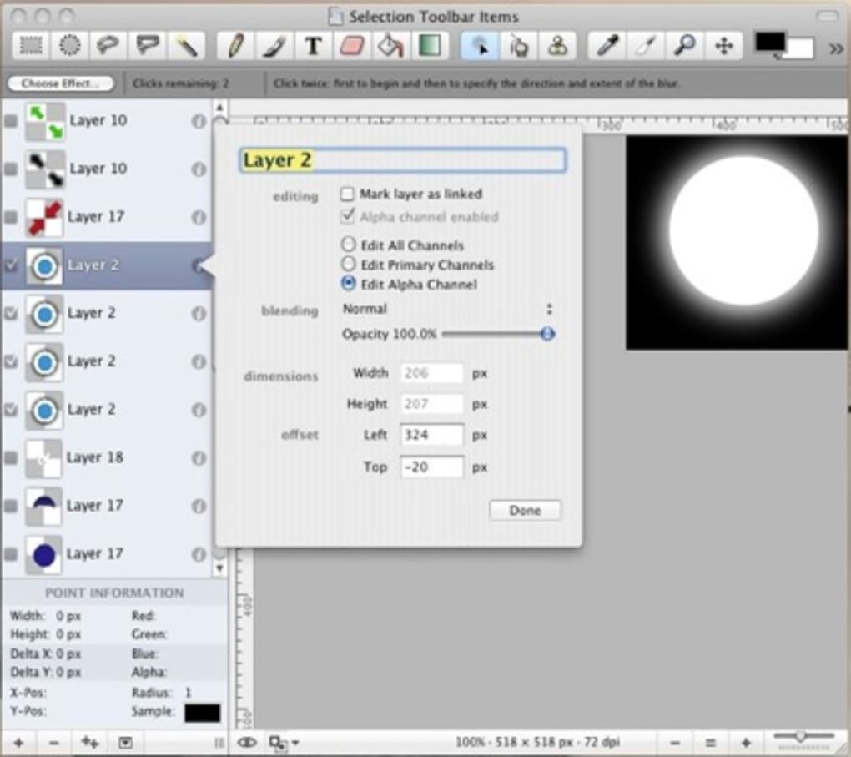
Task: Select the paint bucket fill tool
Action: 390,46
